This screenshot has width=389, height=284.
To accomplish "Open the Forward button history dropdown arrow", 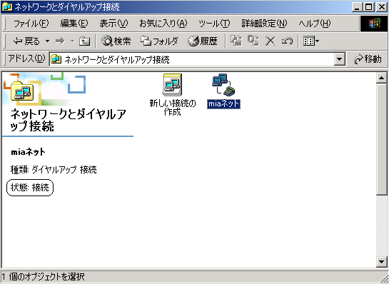I will [72, 41].
